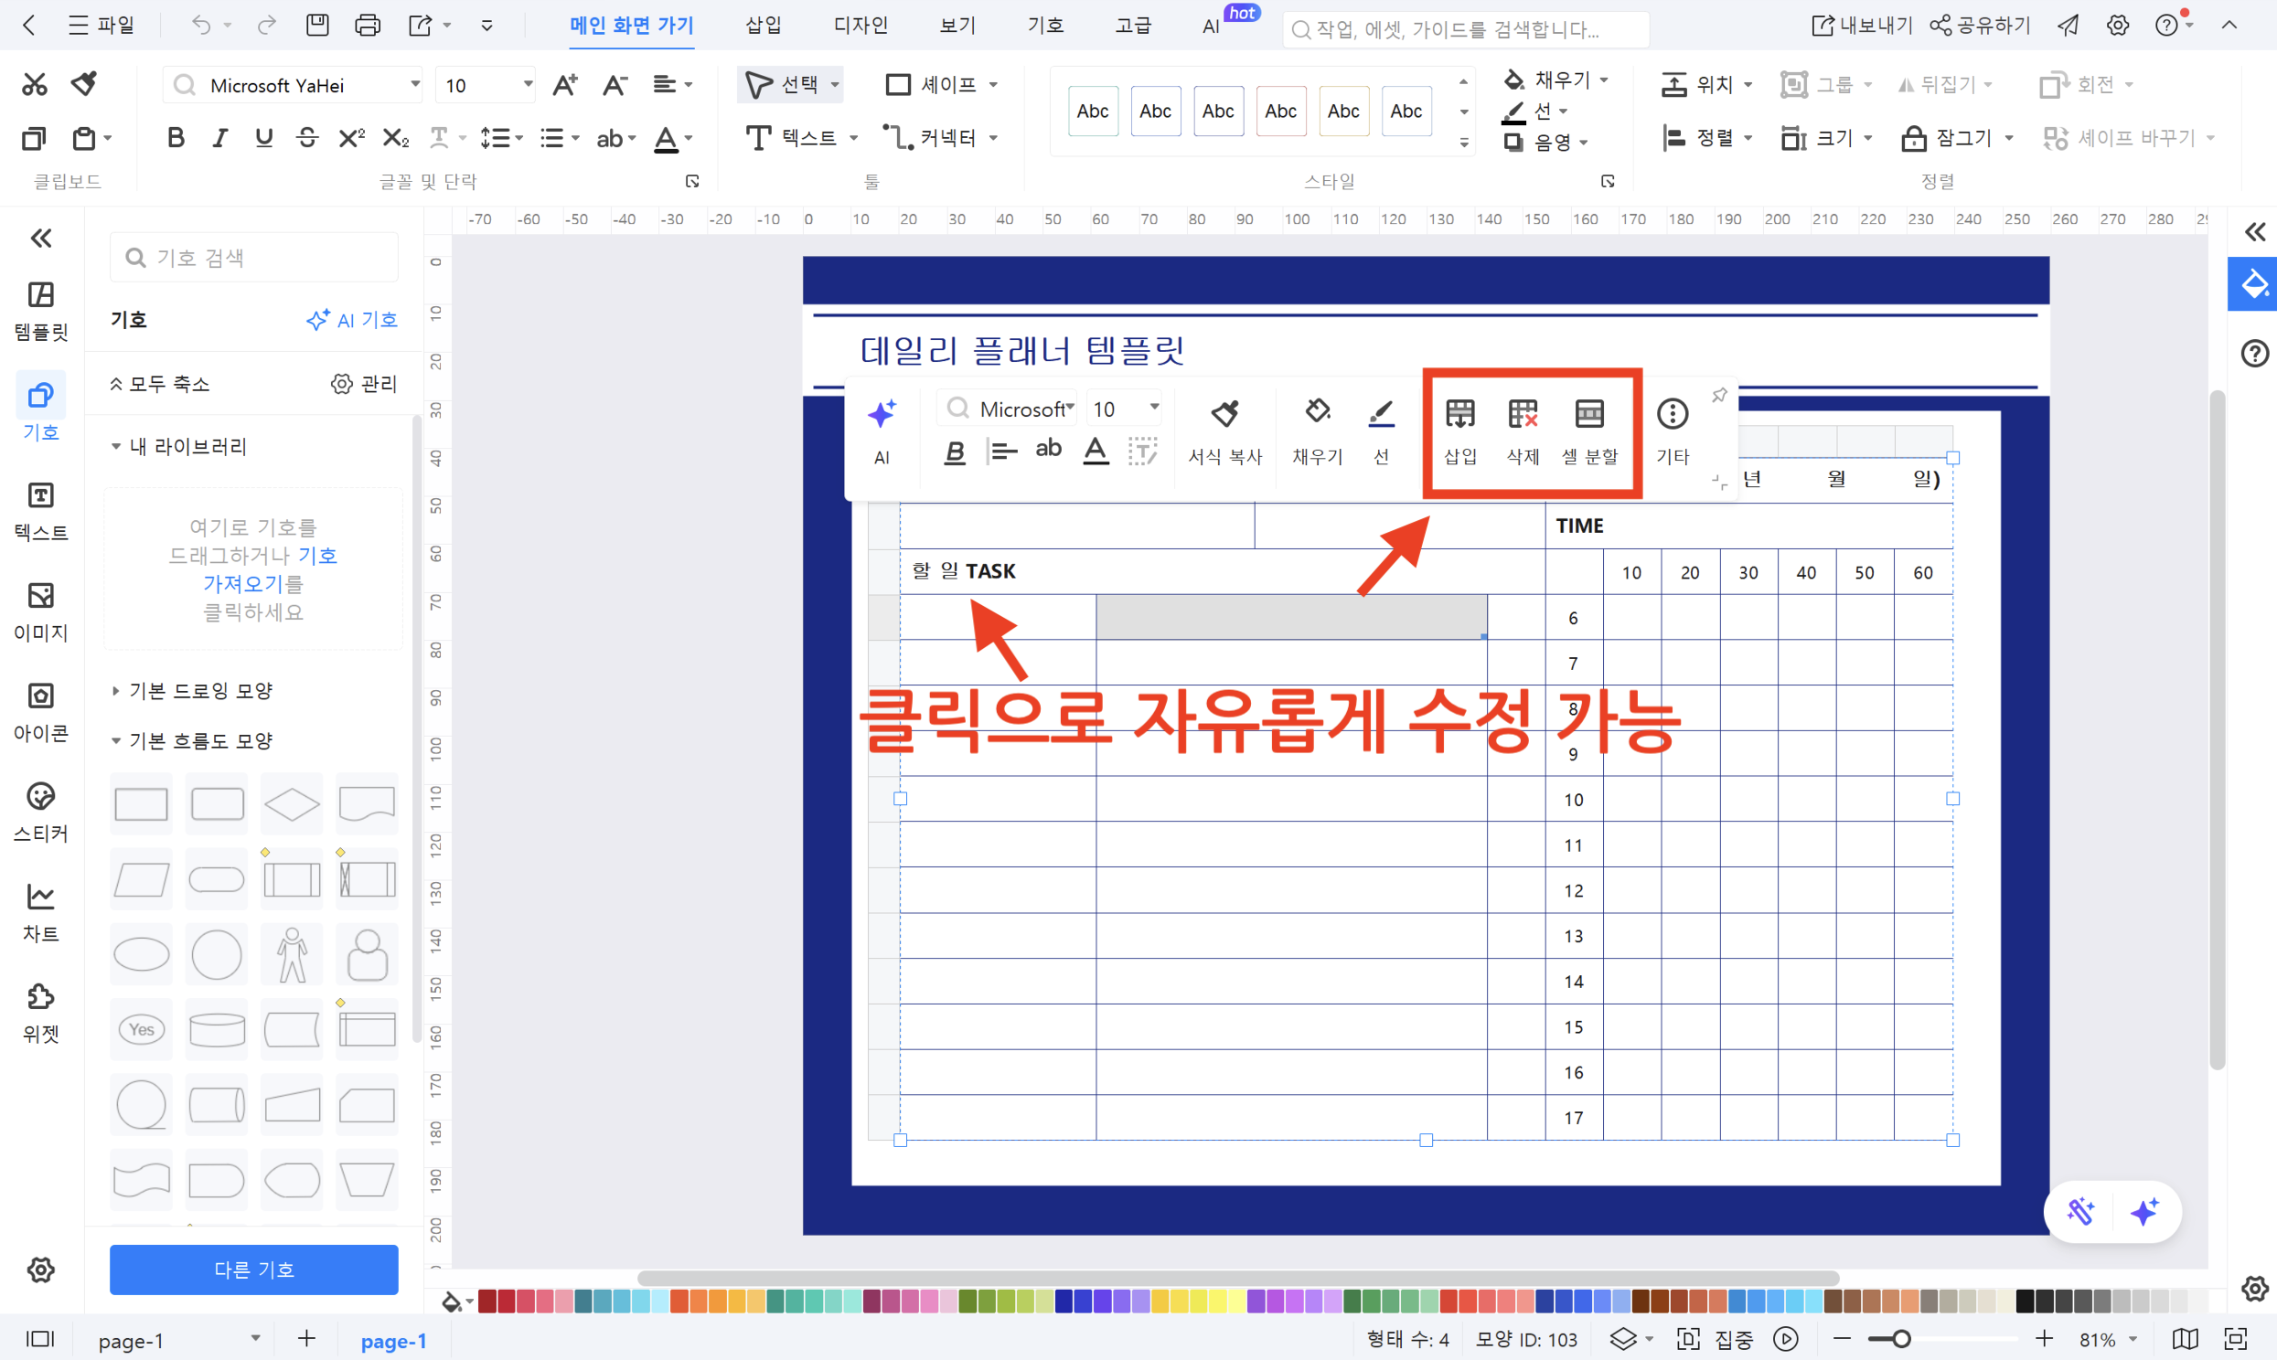Click the 다른 기호 button at sidebar bottom

click(253, 1270)
